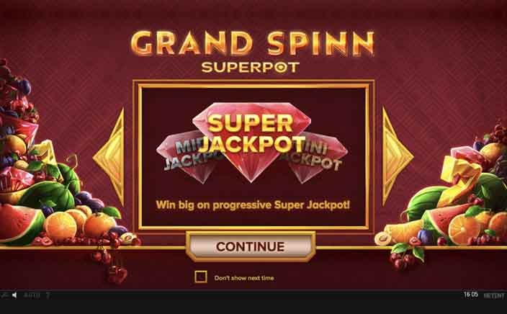Click the CONTINUE button
This screenshot has width=507, height=314.
[251, 246]
